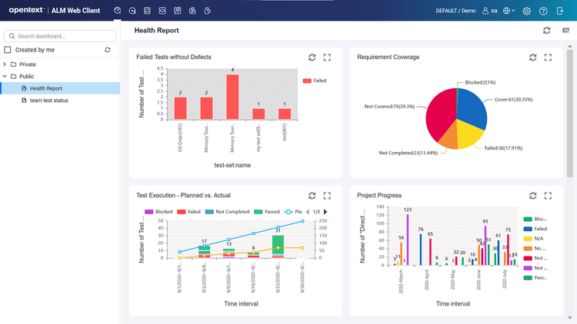The width and height of the screenshot is (577, 324).
Task: Click the Health Report page title
Action: (156, 31)
